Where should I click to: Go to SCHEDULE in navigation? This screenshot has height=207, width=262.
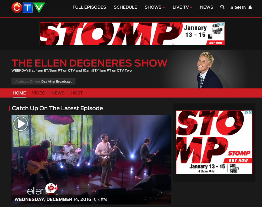tap(125, 7)
